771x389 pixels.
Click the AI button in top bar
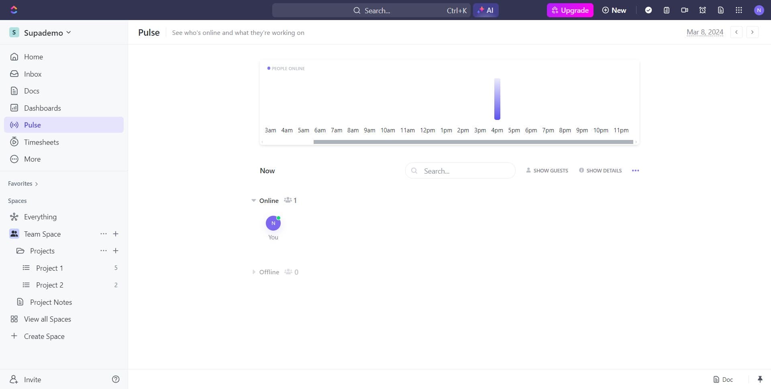[486, 10]
